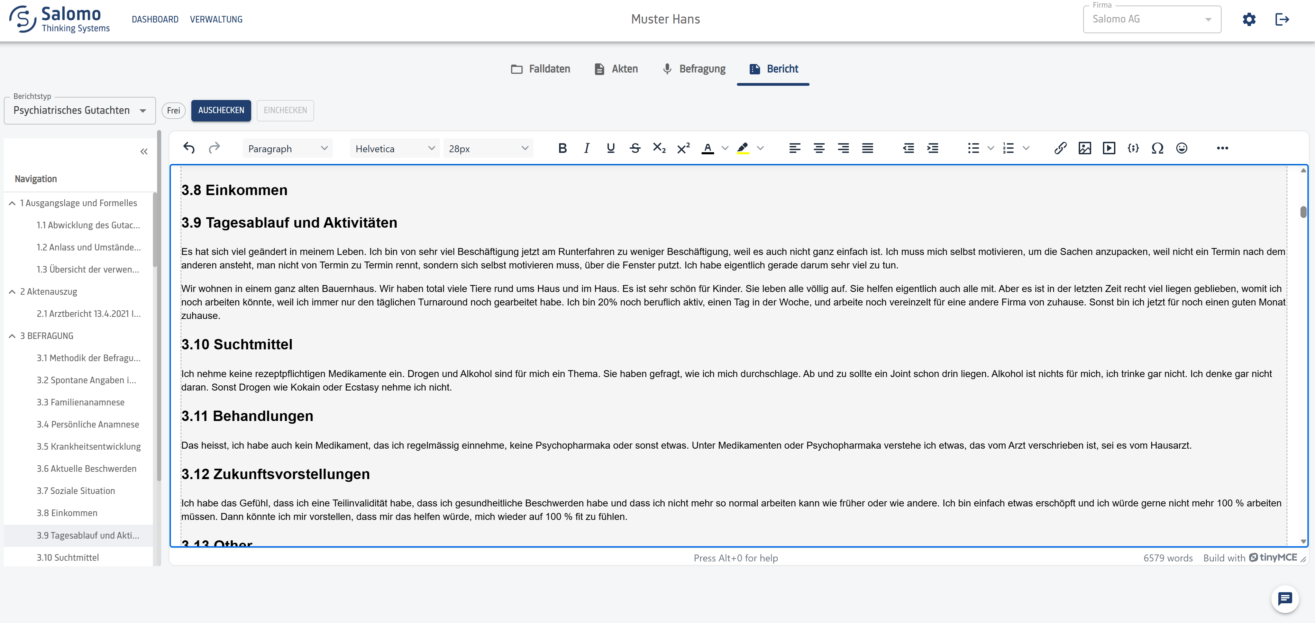Click the 6579 words counter
The width and height of the screenshot is (1315, 623).
1168,558
